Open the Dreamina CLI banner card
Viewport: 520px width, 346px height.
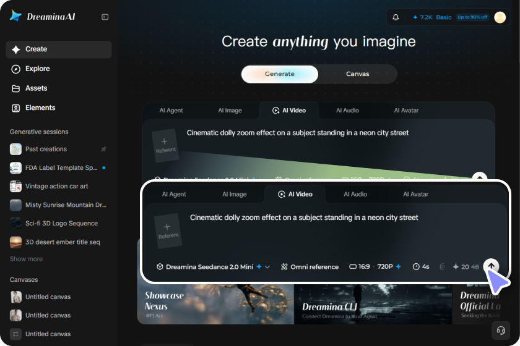(373, 304)
